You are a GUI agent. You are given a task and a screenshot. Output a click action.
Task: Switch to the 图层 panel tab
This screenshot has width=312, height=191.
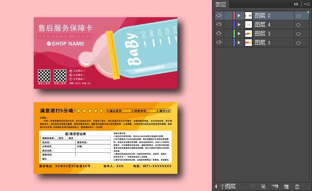point(221,4)
